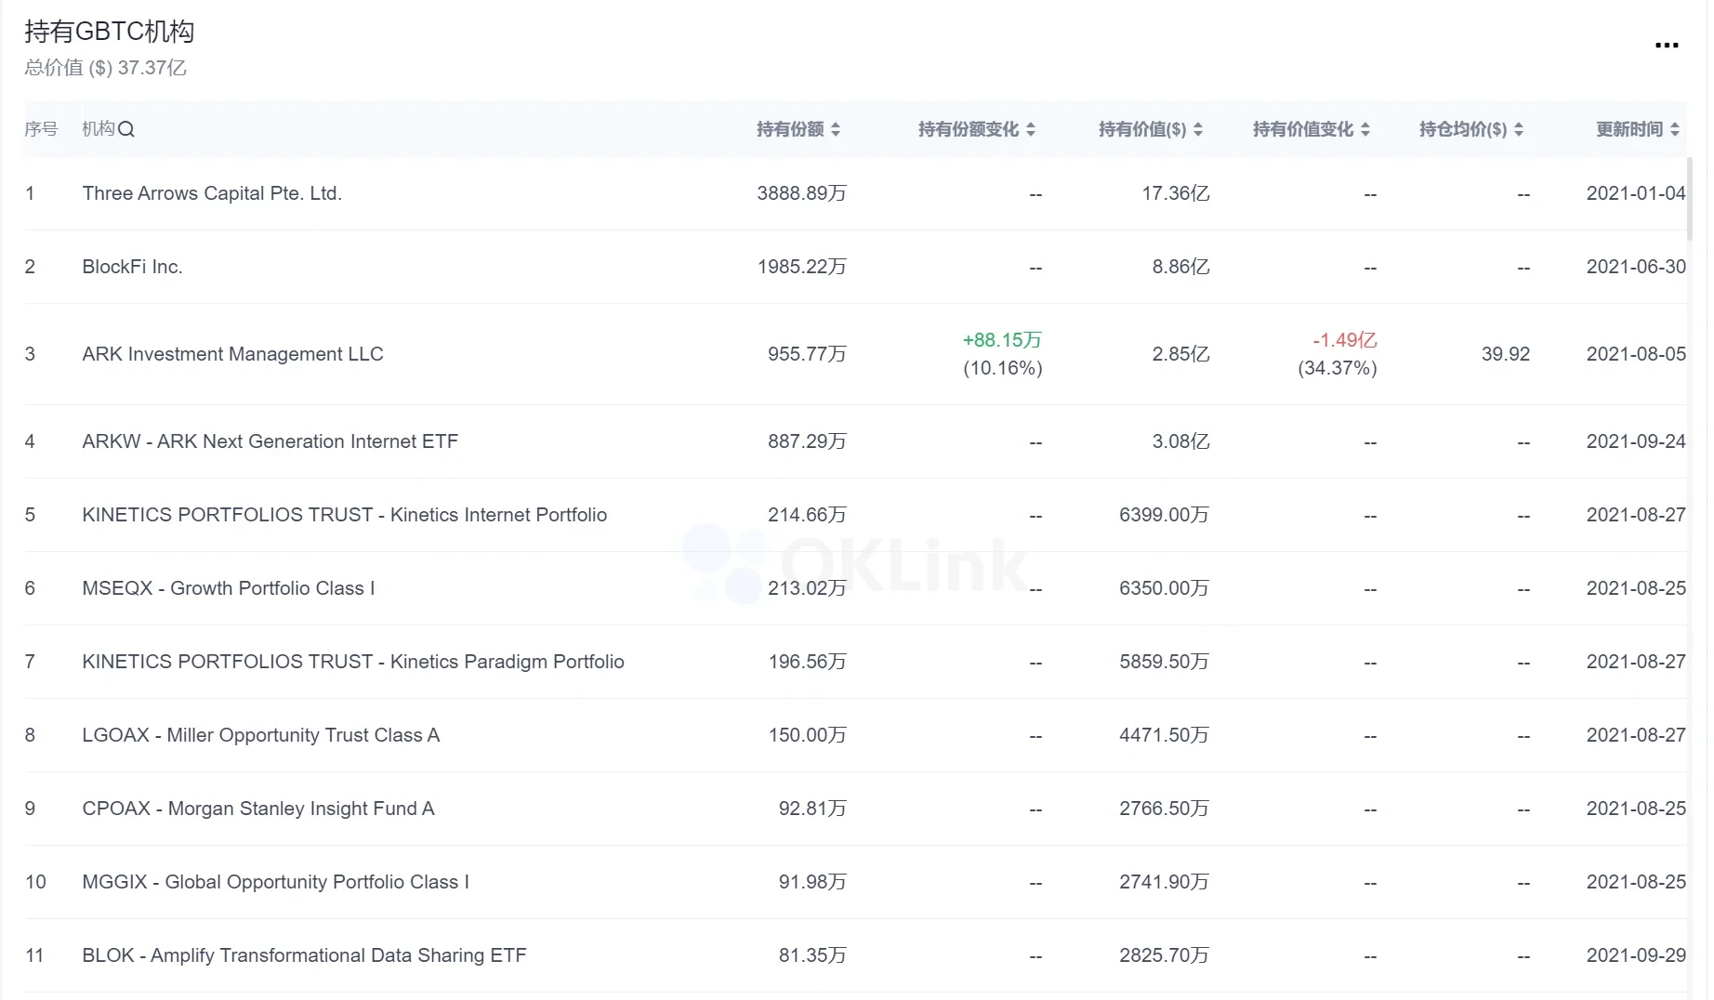Open Three Arrows Capital Pte. Ltd. entry
The image size is (1714, 1000).
tap(212, 193)
